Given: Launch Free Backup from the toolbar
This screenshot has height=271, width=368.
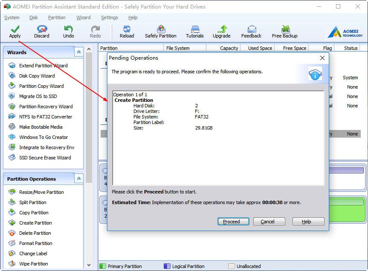Looking at the screenshot, I should click(284, 32).
